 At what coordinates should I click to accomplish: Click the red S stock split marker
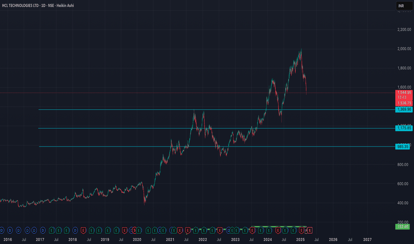coord(135,230)
